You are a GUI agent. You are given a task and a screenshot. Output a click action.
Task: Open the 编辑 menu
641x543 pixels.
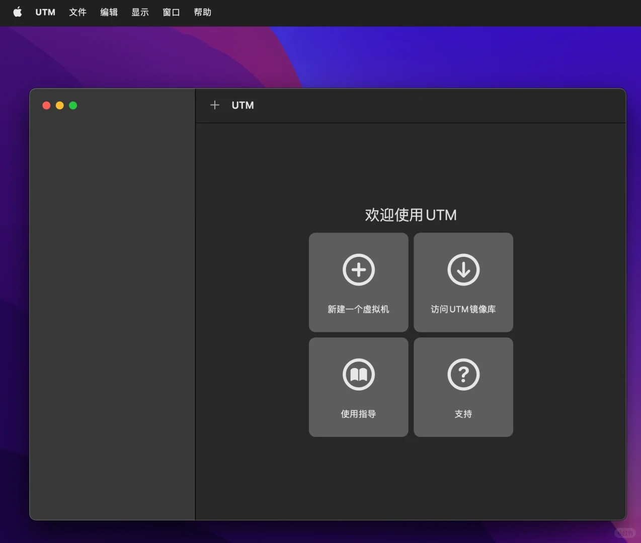pos(109,12)
